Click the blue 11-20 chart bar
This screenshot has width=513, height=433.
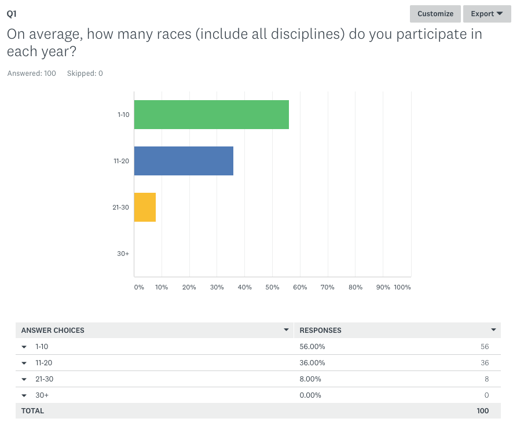(x=184, y=161)
